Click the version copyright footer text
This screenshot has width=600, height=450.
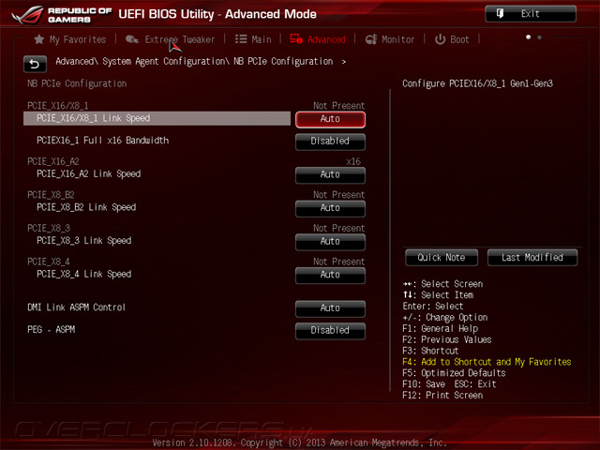[x=300, y=442]
